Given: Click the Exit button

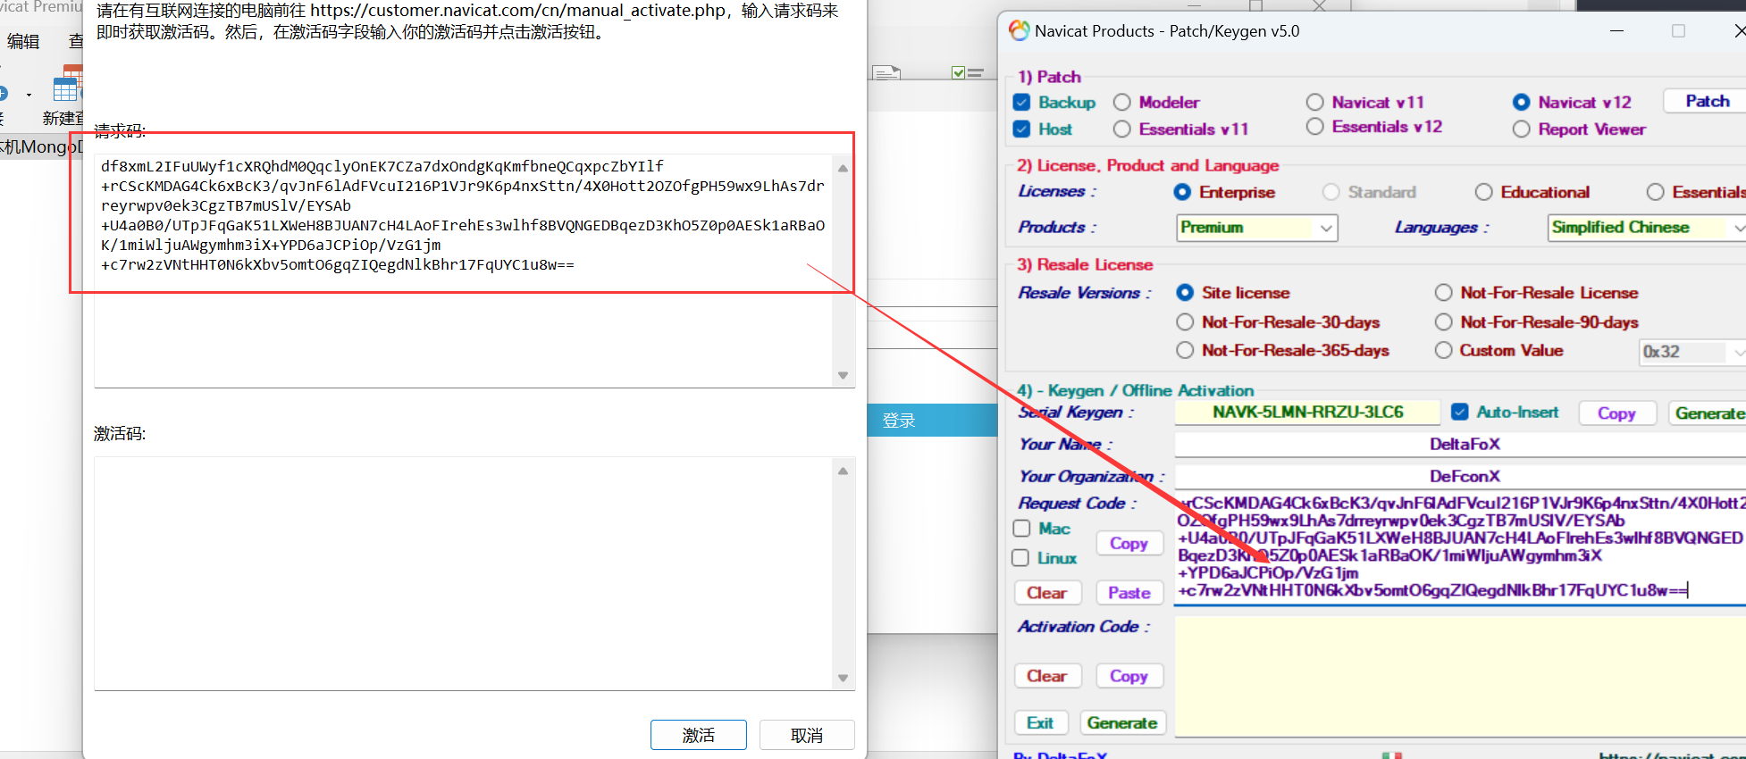Looking at the screenshot, I should [x=1040, y=722].
